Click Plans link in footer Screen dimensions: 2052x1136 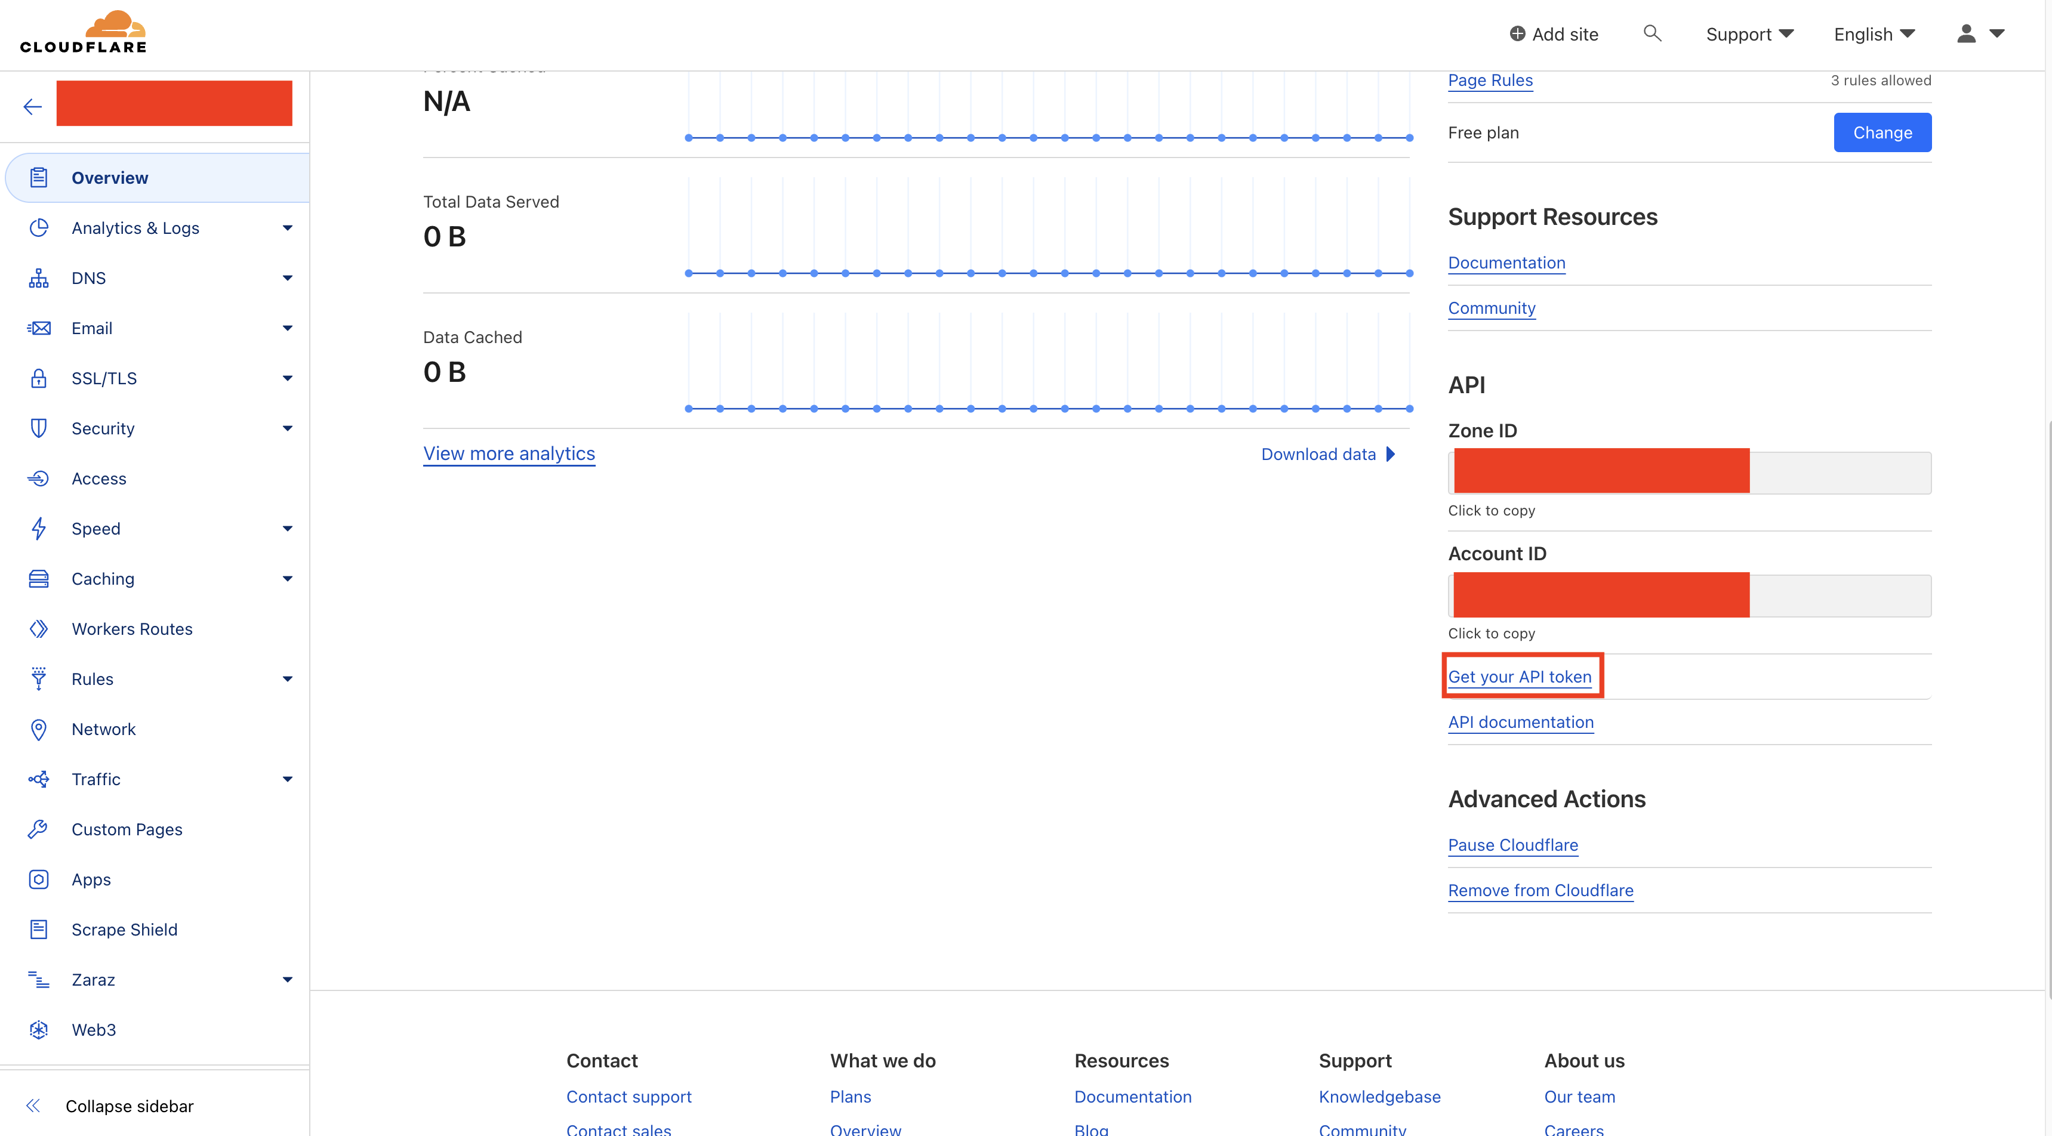[x=850, y=1096]
